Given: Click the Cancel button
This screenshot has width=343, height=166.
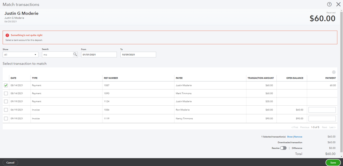Looking at the screenshot, I should tap(10, 163).
